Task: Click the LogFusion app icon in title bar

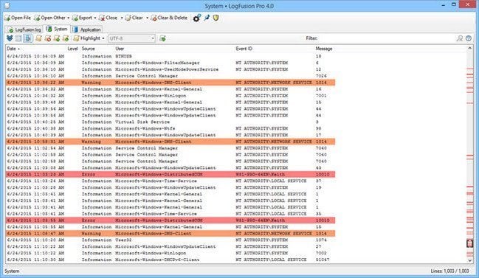Action: (x=7, y=5)
